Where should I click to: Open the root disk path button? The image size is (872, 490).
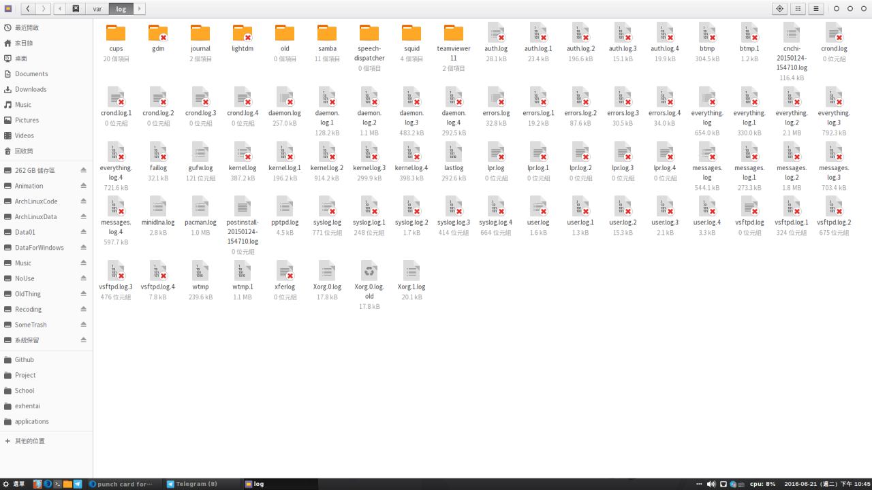click(x=76, y=9)
